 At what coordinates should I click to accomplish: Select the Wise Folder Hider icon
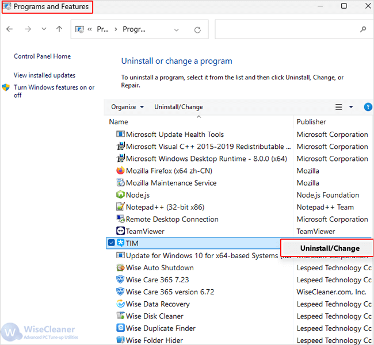point(120,340)
